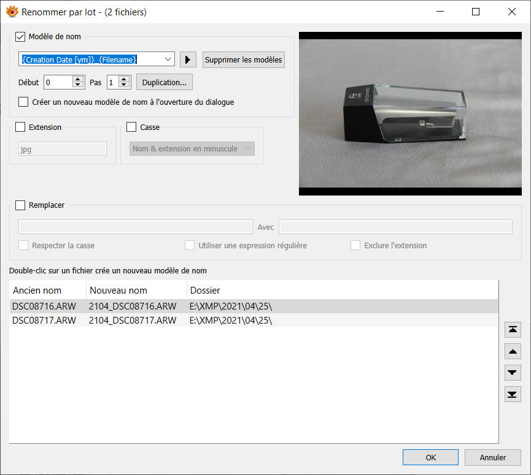Select the DSC08717.ARW file row
Image resolution: width=531 pixels, height=475 pixels.
point(44,321)
